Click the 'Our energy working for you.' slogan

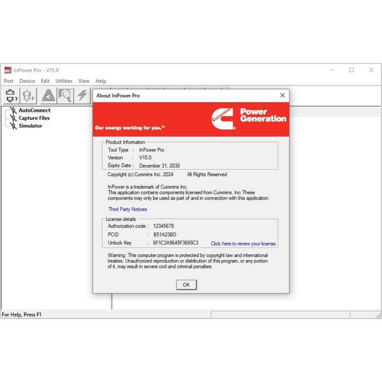pos(130,128)
